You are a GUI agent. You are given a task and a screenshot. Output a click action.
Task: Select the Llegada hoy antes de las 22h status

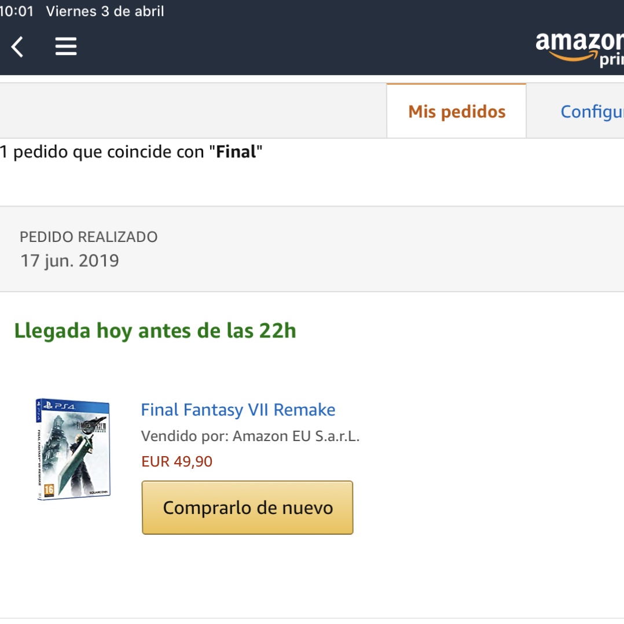(x=155, y=331)
